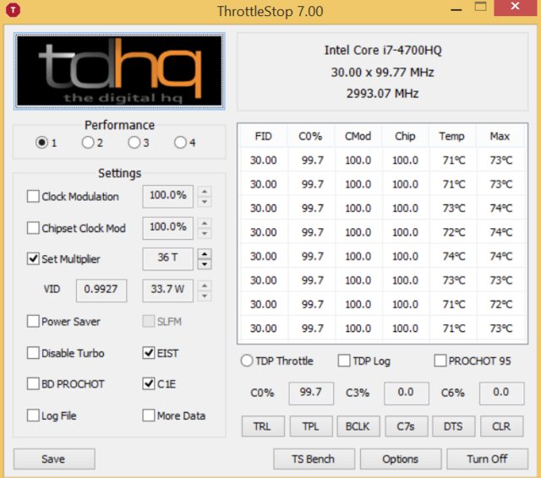
Task: Launch TS Bench
Action: pyautogui.click(x=314, y=459)
